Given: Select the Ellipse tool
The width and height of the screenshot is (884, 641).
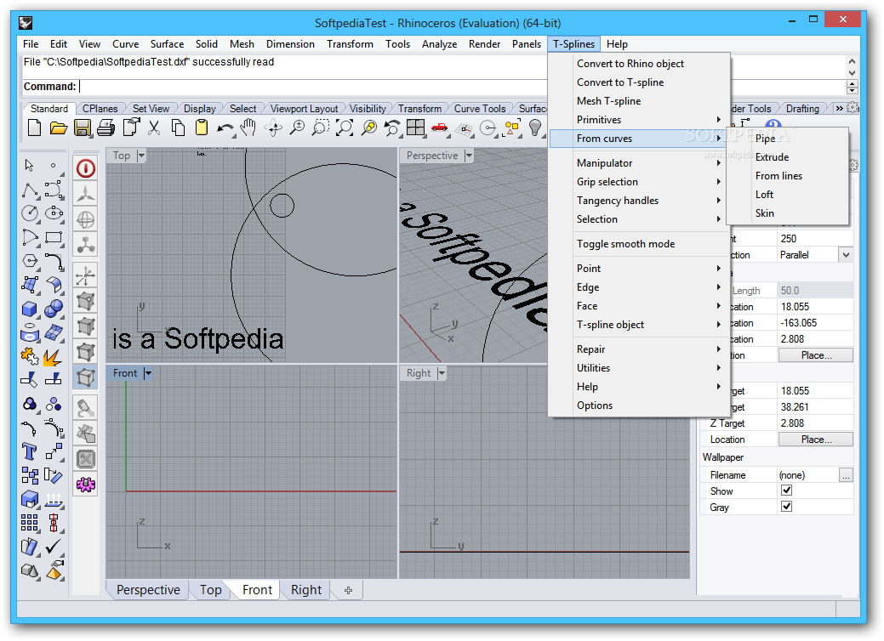Looking at the screenshot, I should tap(54, 213).
